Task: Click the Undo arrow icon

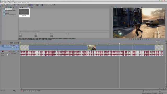Action: point(21,5)
